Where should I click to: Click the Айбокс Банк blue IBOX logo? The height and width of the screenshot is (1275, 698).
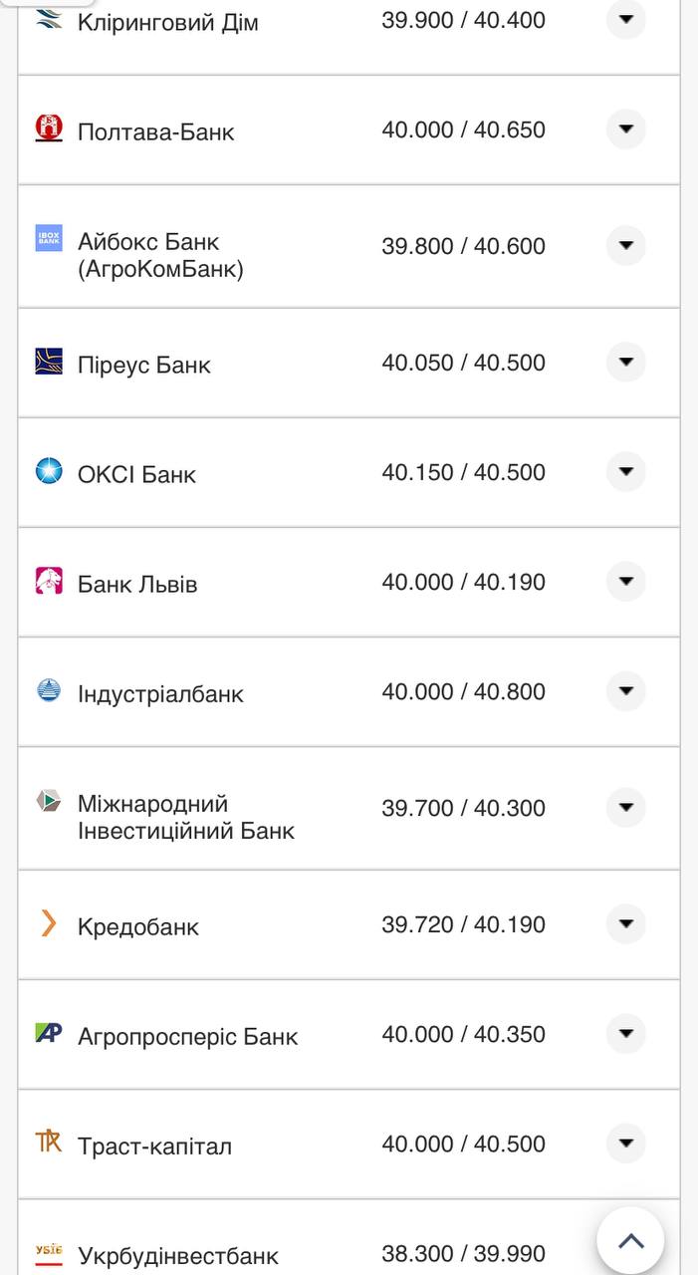[x=47, y=239]
